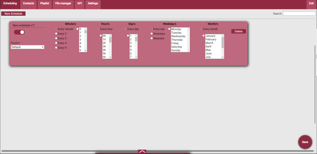Select the Workdays radio option
Image resolution: width=317 pixels, height=154 pixels.
coord(152,34)
